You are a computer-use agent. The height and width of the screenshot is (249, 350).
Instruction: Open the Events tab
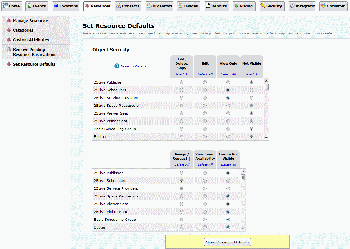[x=36, y=6]
